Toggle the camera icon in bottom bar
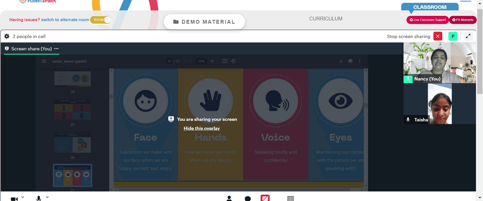This screenshot has width=483, height=201. click(x=14, y=199)
